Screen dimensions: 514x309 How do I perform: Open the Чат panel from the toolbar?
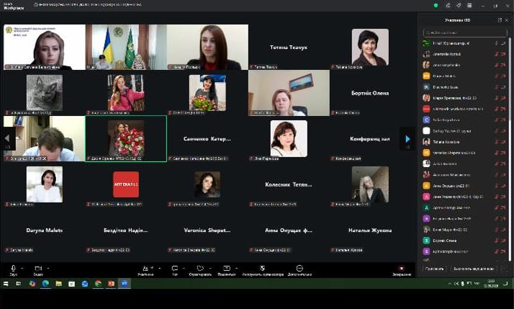(x=175, y=270)
